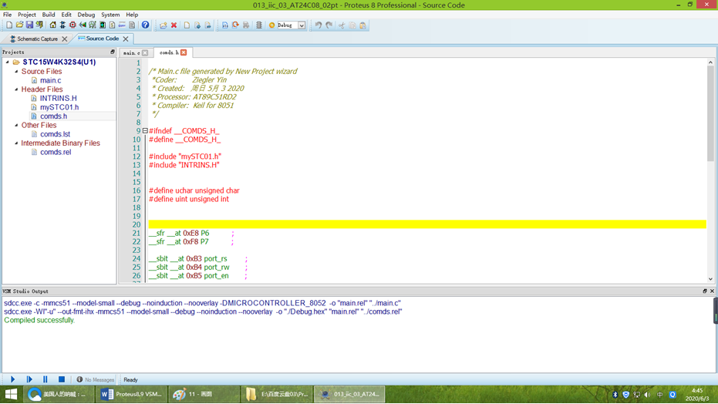The height and width of the screenshot is (404, 718).
Task: Select mySTC01.h in the project tree
Action: (x=59, y=107)
